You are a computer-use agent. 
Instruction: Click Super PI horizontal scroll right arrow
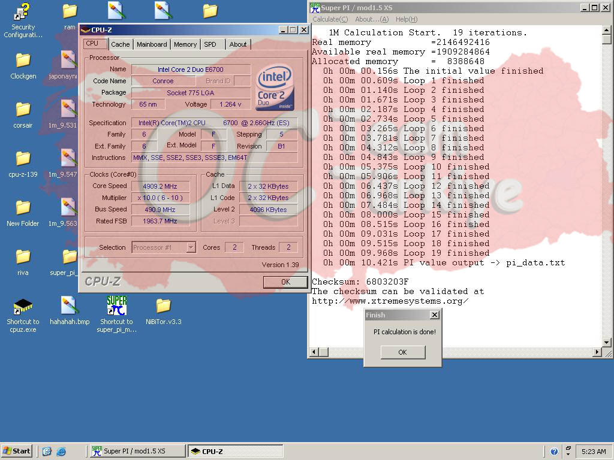(597, 352)
